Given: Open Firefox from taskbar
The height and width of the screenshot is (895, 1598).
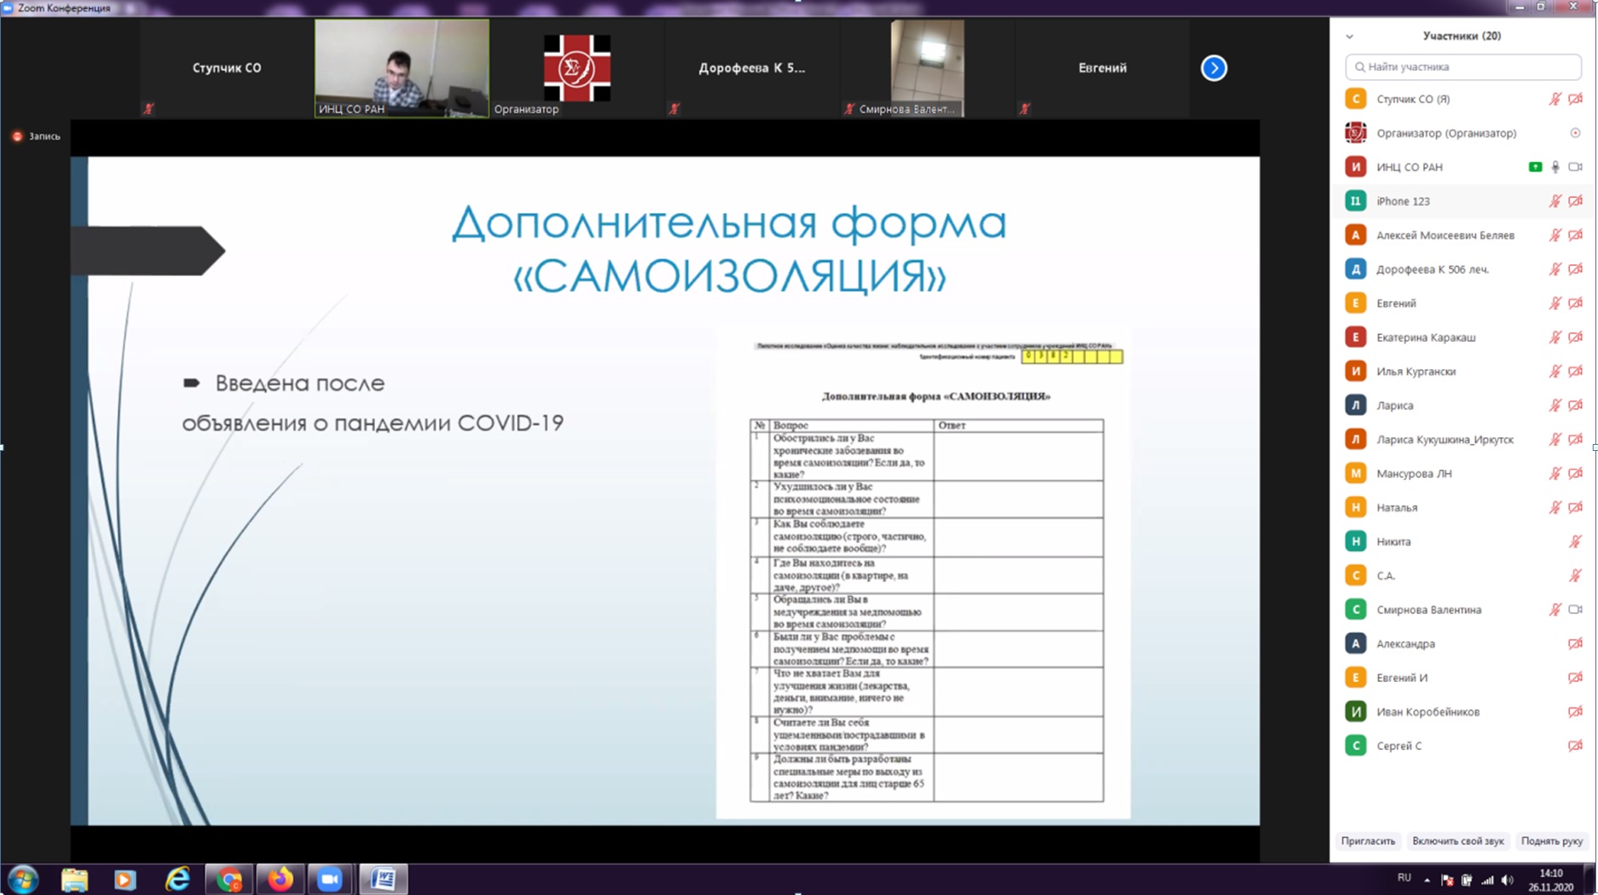Looking at the screenshot, I should (x=280, y=879).
